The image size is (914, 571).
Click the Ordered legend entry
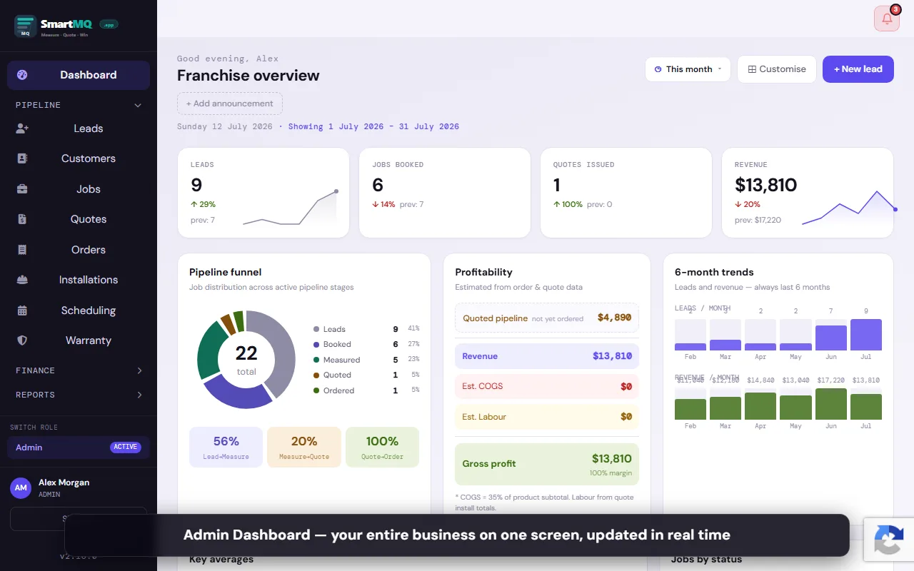tap(366, 390)
